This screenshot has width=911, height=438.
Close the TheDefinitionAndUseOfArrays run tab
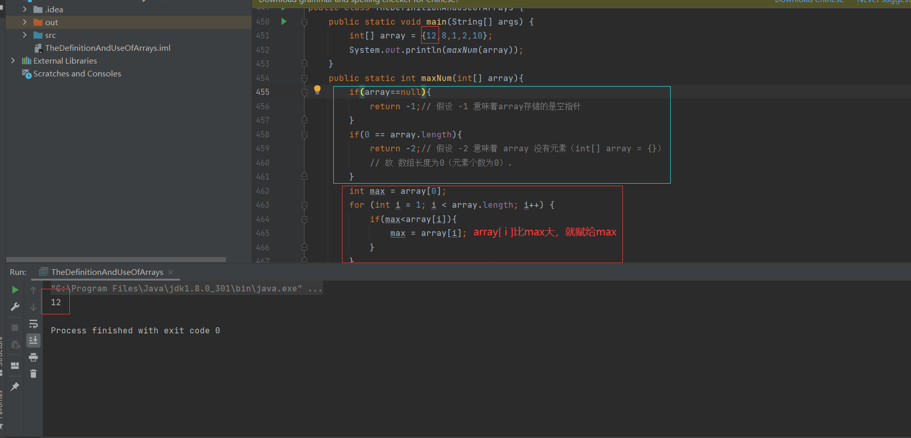pos(170,272)
